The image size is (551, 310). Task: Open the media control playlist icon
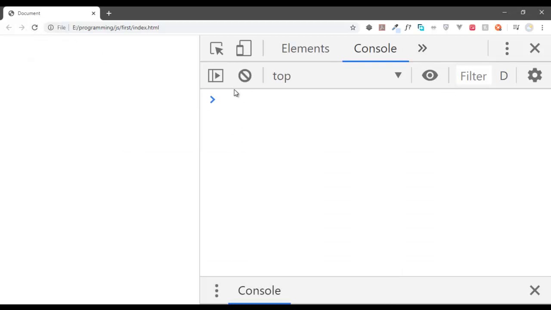click(x=516, y=28)
